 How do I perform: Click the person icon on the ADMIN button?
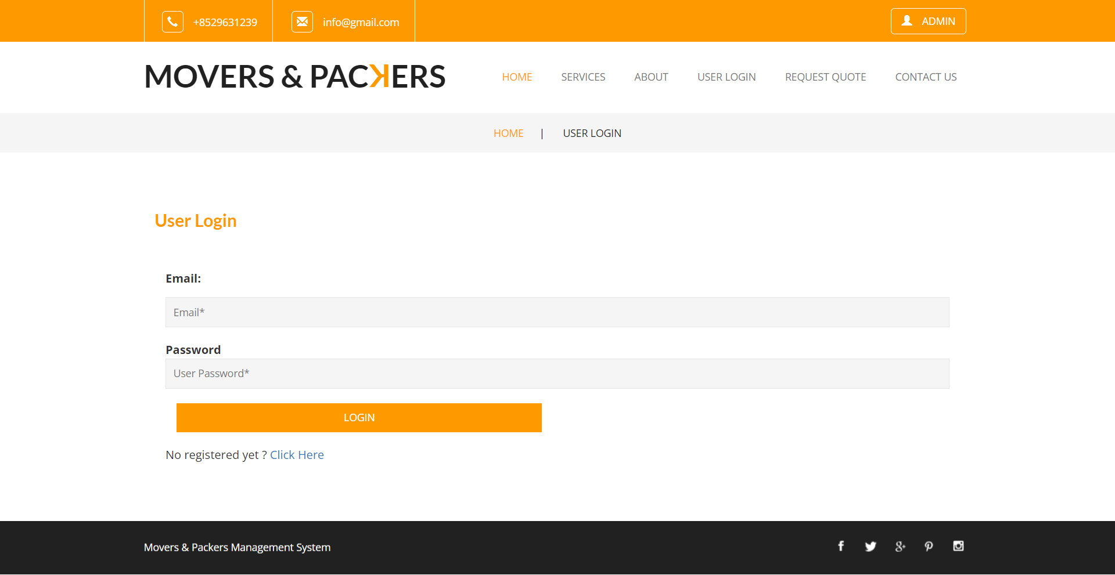click(906, 21)
